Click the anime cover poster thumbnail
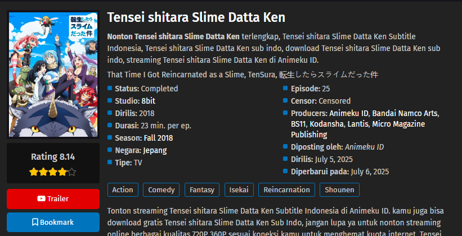Image resolution: width=462 pixels, height=236 pixels. point(53,75)
